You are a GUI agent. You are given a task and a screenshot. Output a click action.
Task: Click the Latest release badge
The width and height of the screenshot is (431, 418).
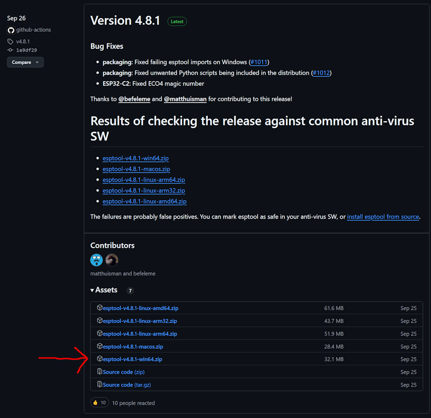177,22
